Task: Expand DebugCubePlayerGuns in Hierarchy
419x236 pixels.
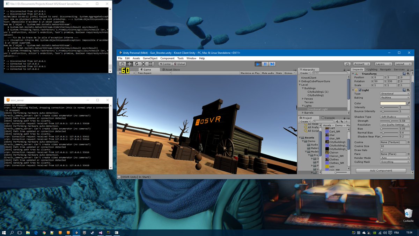Action: click(300, 81)
